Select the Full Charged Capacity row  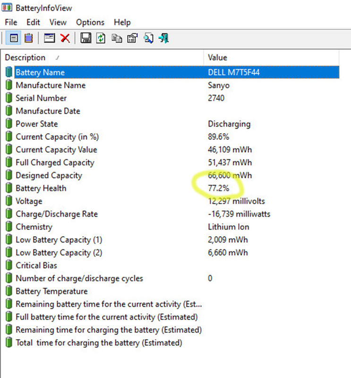(172, 162)
